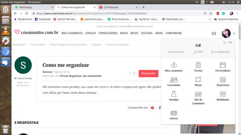Click Sair to log out
This screenshot has height=135, width=241.
pyautogui.click(x=228, y=42)
